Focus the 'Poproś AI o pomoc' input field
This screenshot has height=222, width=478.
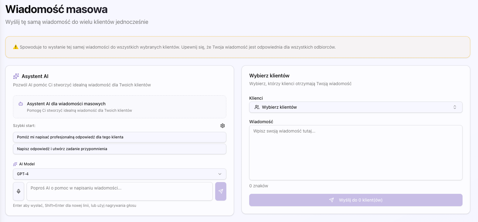point(119,191)
